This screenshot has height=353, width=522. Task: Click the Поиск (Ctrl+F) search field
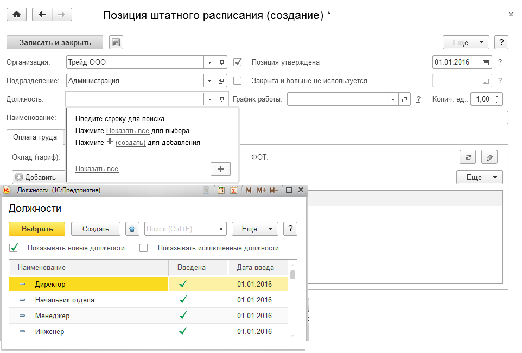pos(179,229)
